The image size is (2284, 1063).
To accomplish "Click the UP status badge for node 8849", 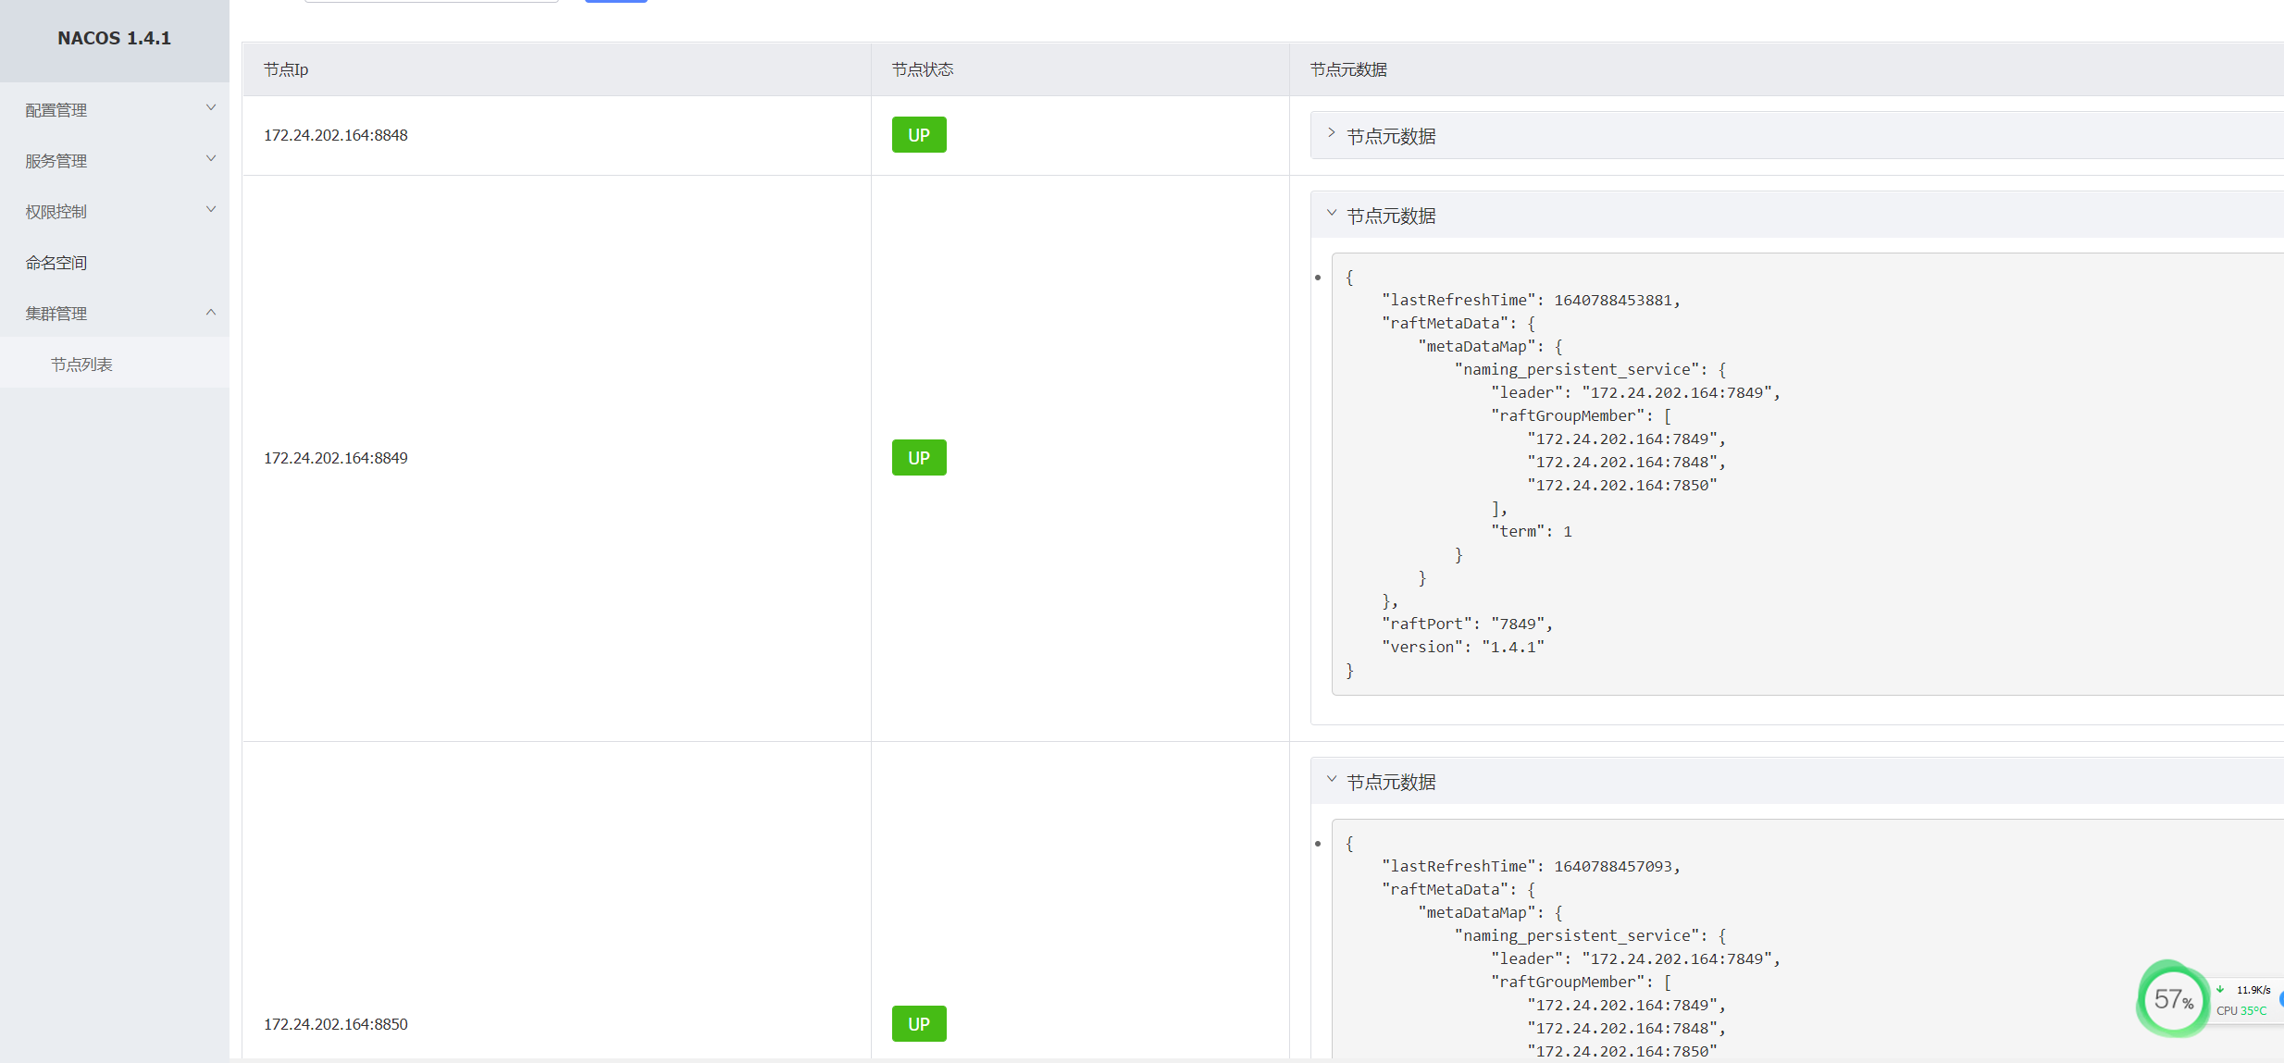I will [918, 458].
